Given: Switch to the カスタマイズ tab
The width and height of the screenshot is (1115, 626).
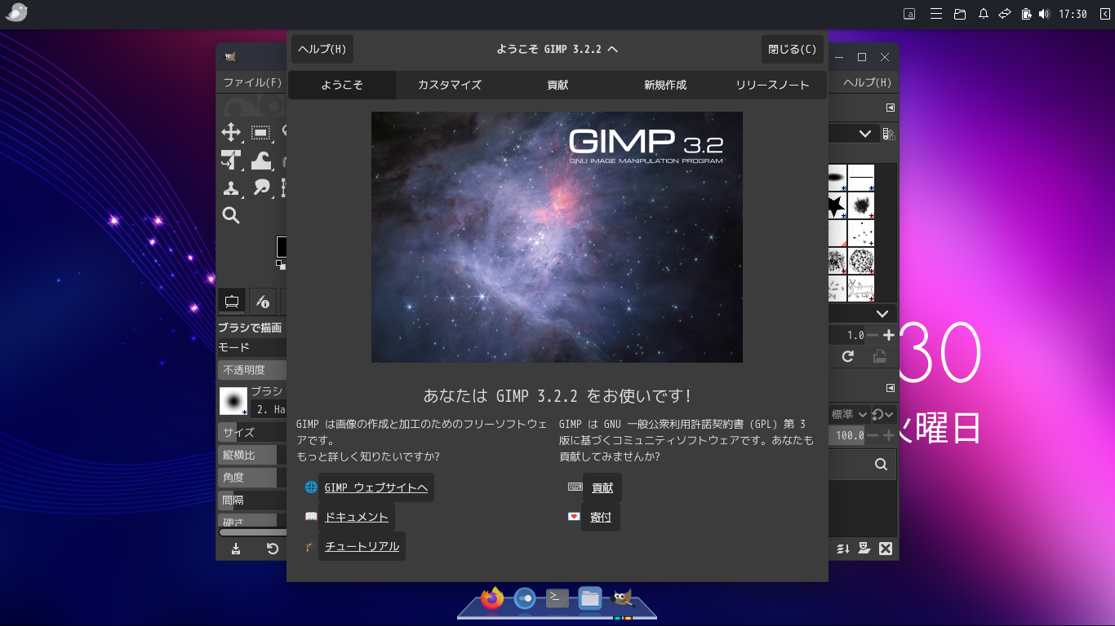Looking at the screenshot, I should click(450, 85).
